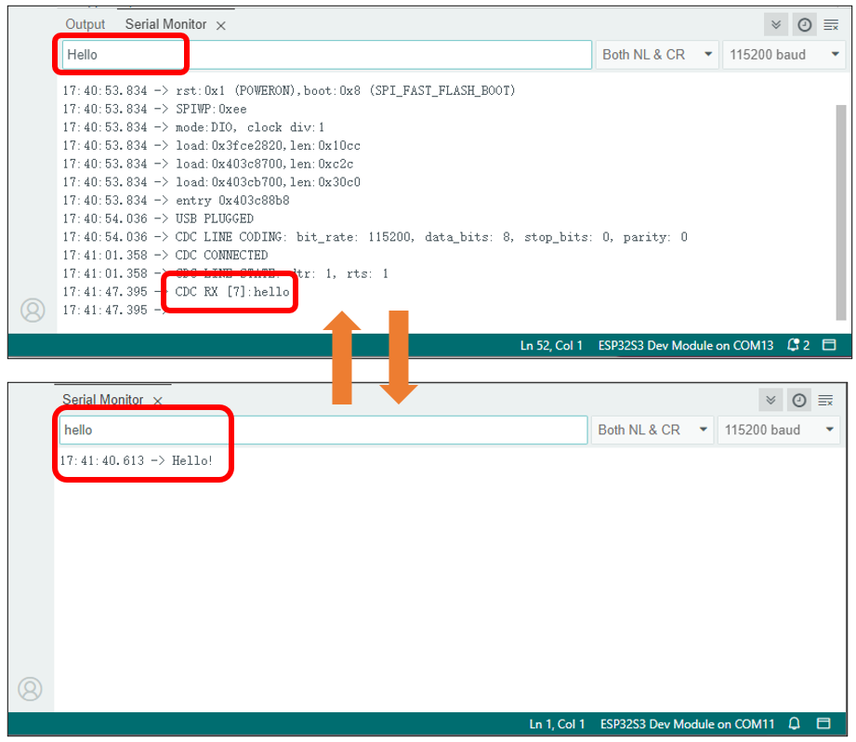Toggle bottom panel icon in COM13 status bar
Screen dimensions: 856x742
(x=829, y=345)
